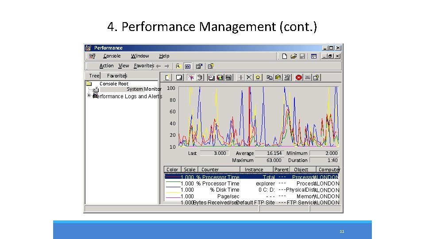The height and width of the screenshot is (239, 425).
Task: Click the Maximum value field 63.000
Action: point(270,160)
